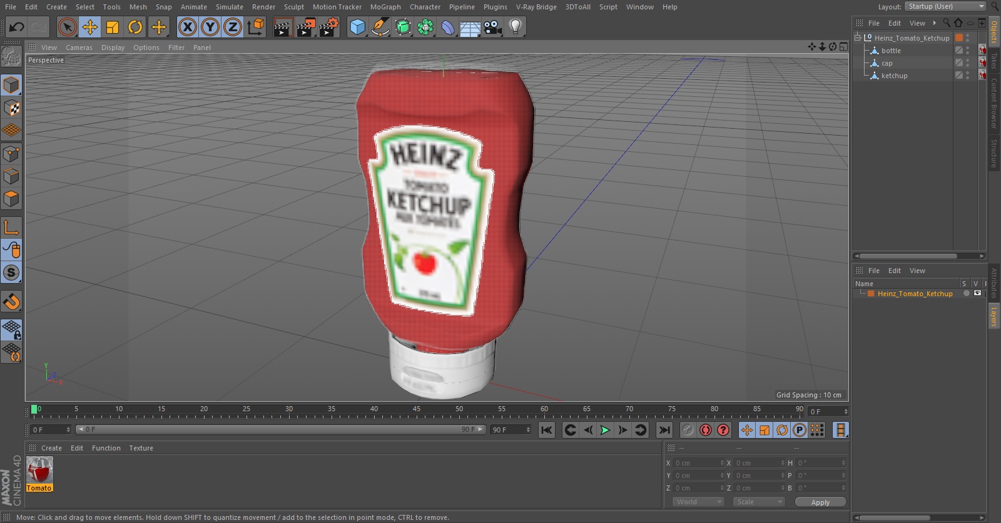Click the Record Active Objects button
Image resolution: width=1001 pixels, height=523 pixels.
click(688, 430)
